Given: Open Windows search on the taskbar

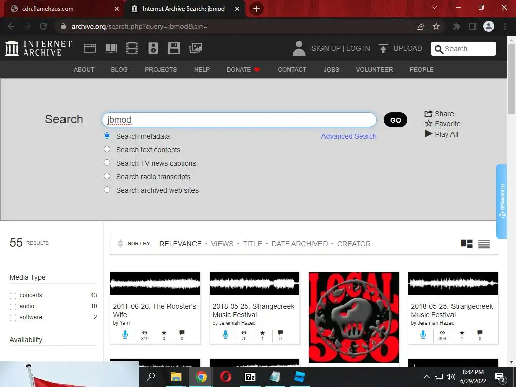Looking at the screenshot, I should [151, 377].
